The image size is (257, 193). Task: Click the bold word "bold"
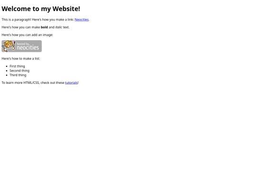(x=44, y=27)
